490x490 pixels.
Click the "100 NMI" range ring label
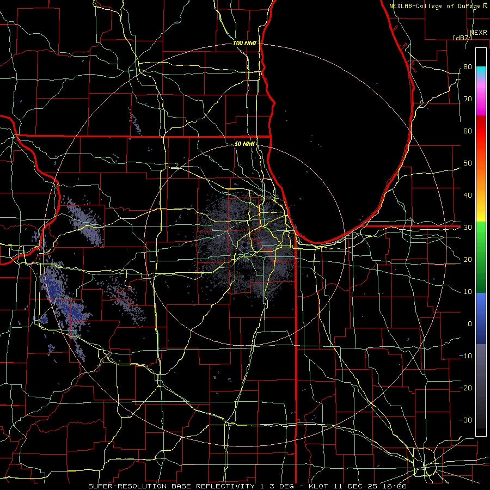tap(244, 43)
